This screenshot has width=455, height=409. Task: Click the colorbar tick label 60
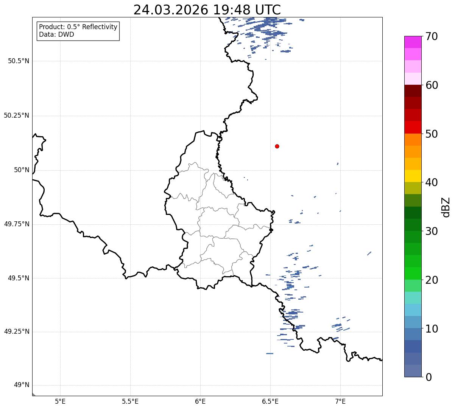click(x=432, y=85)
